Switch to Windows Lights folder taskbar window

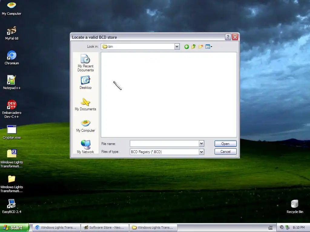pos(153,227)
